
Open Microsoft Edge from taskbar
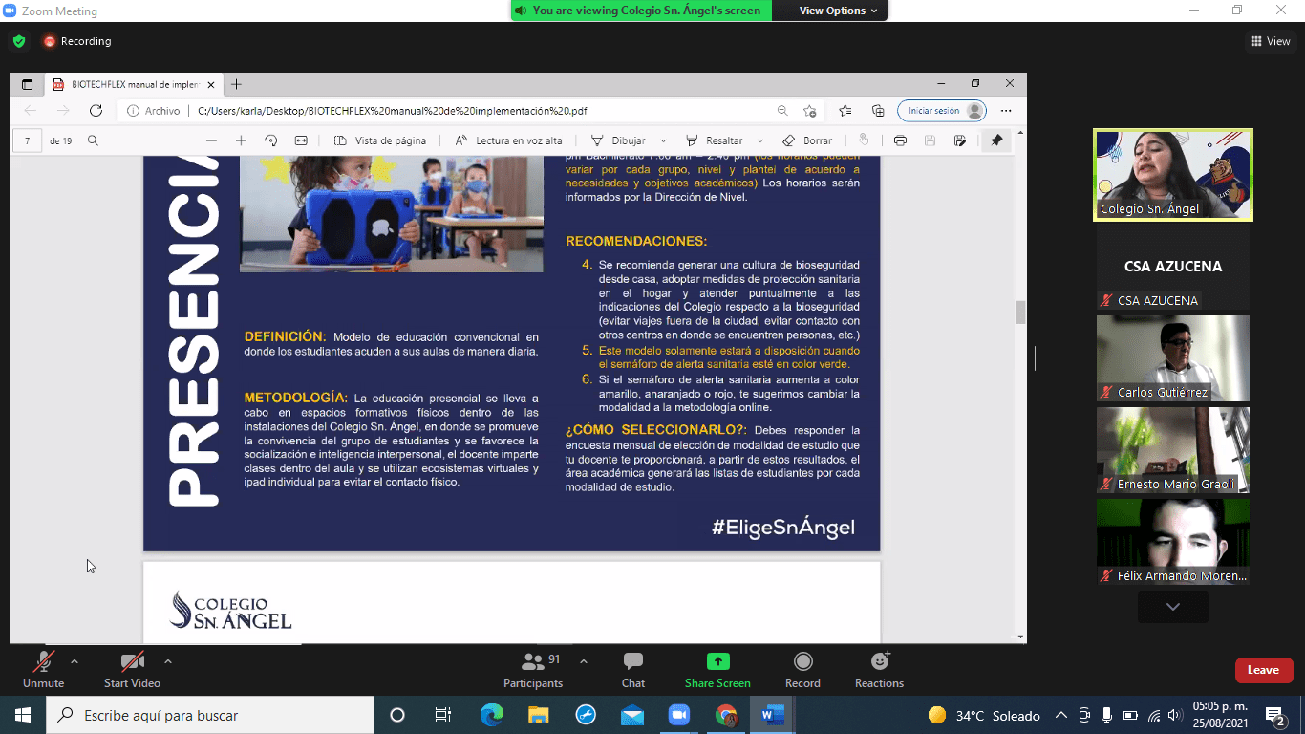pyautogui.click(x=492, y=715)
